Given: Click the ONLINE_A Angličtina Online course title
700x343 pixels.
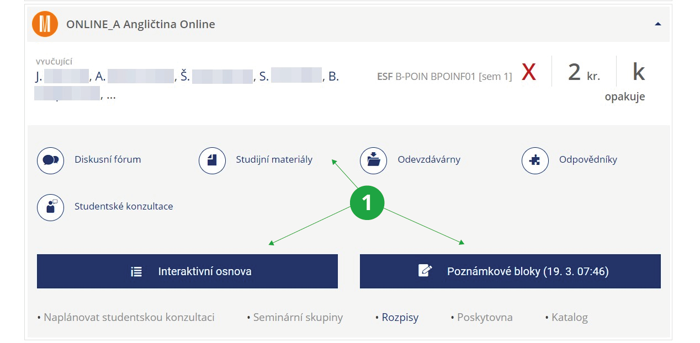Looking at the screenshot, I should point(141,24).
